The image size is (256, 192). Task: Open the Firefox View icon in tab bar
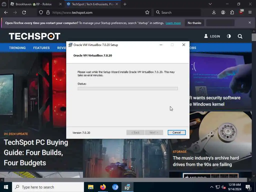4,4
